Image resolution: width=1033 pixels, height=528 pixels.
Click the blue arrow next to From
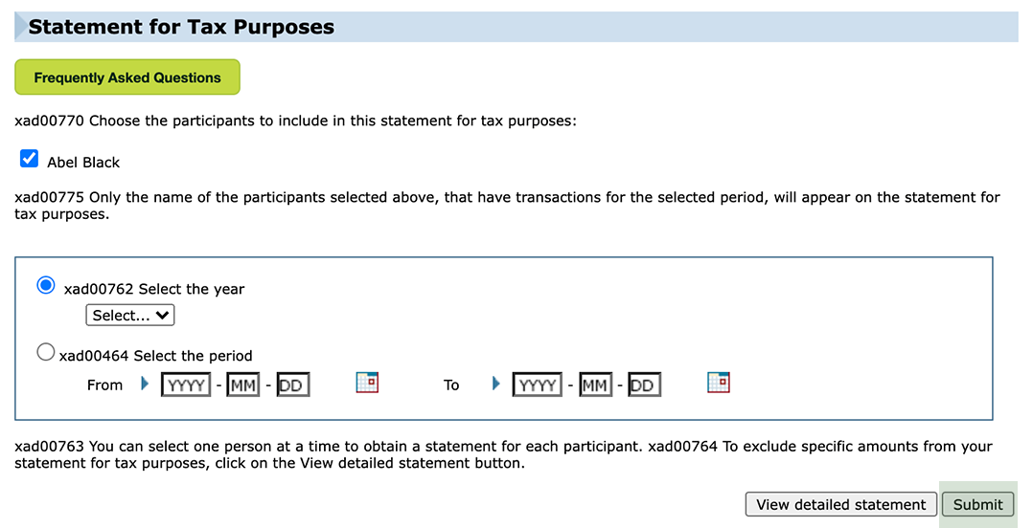click(145, 384)
